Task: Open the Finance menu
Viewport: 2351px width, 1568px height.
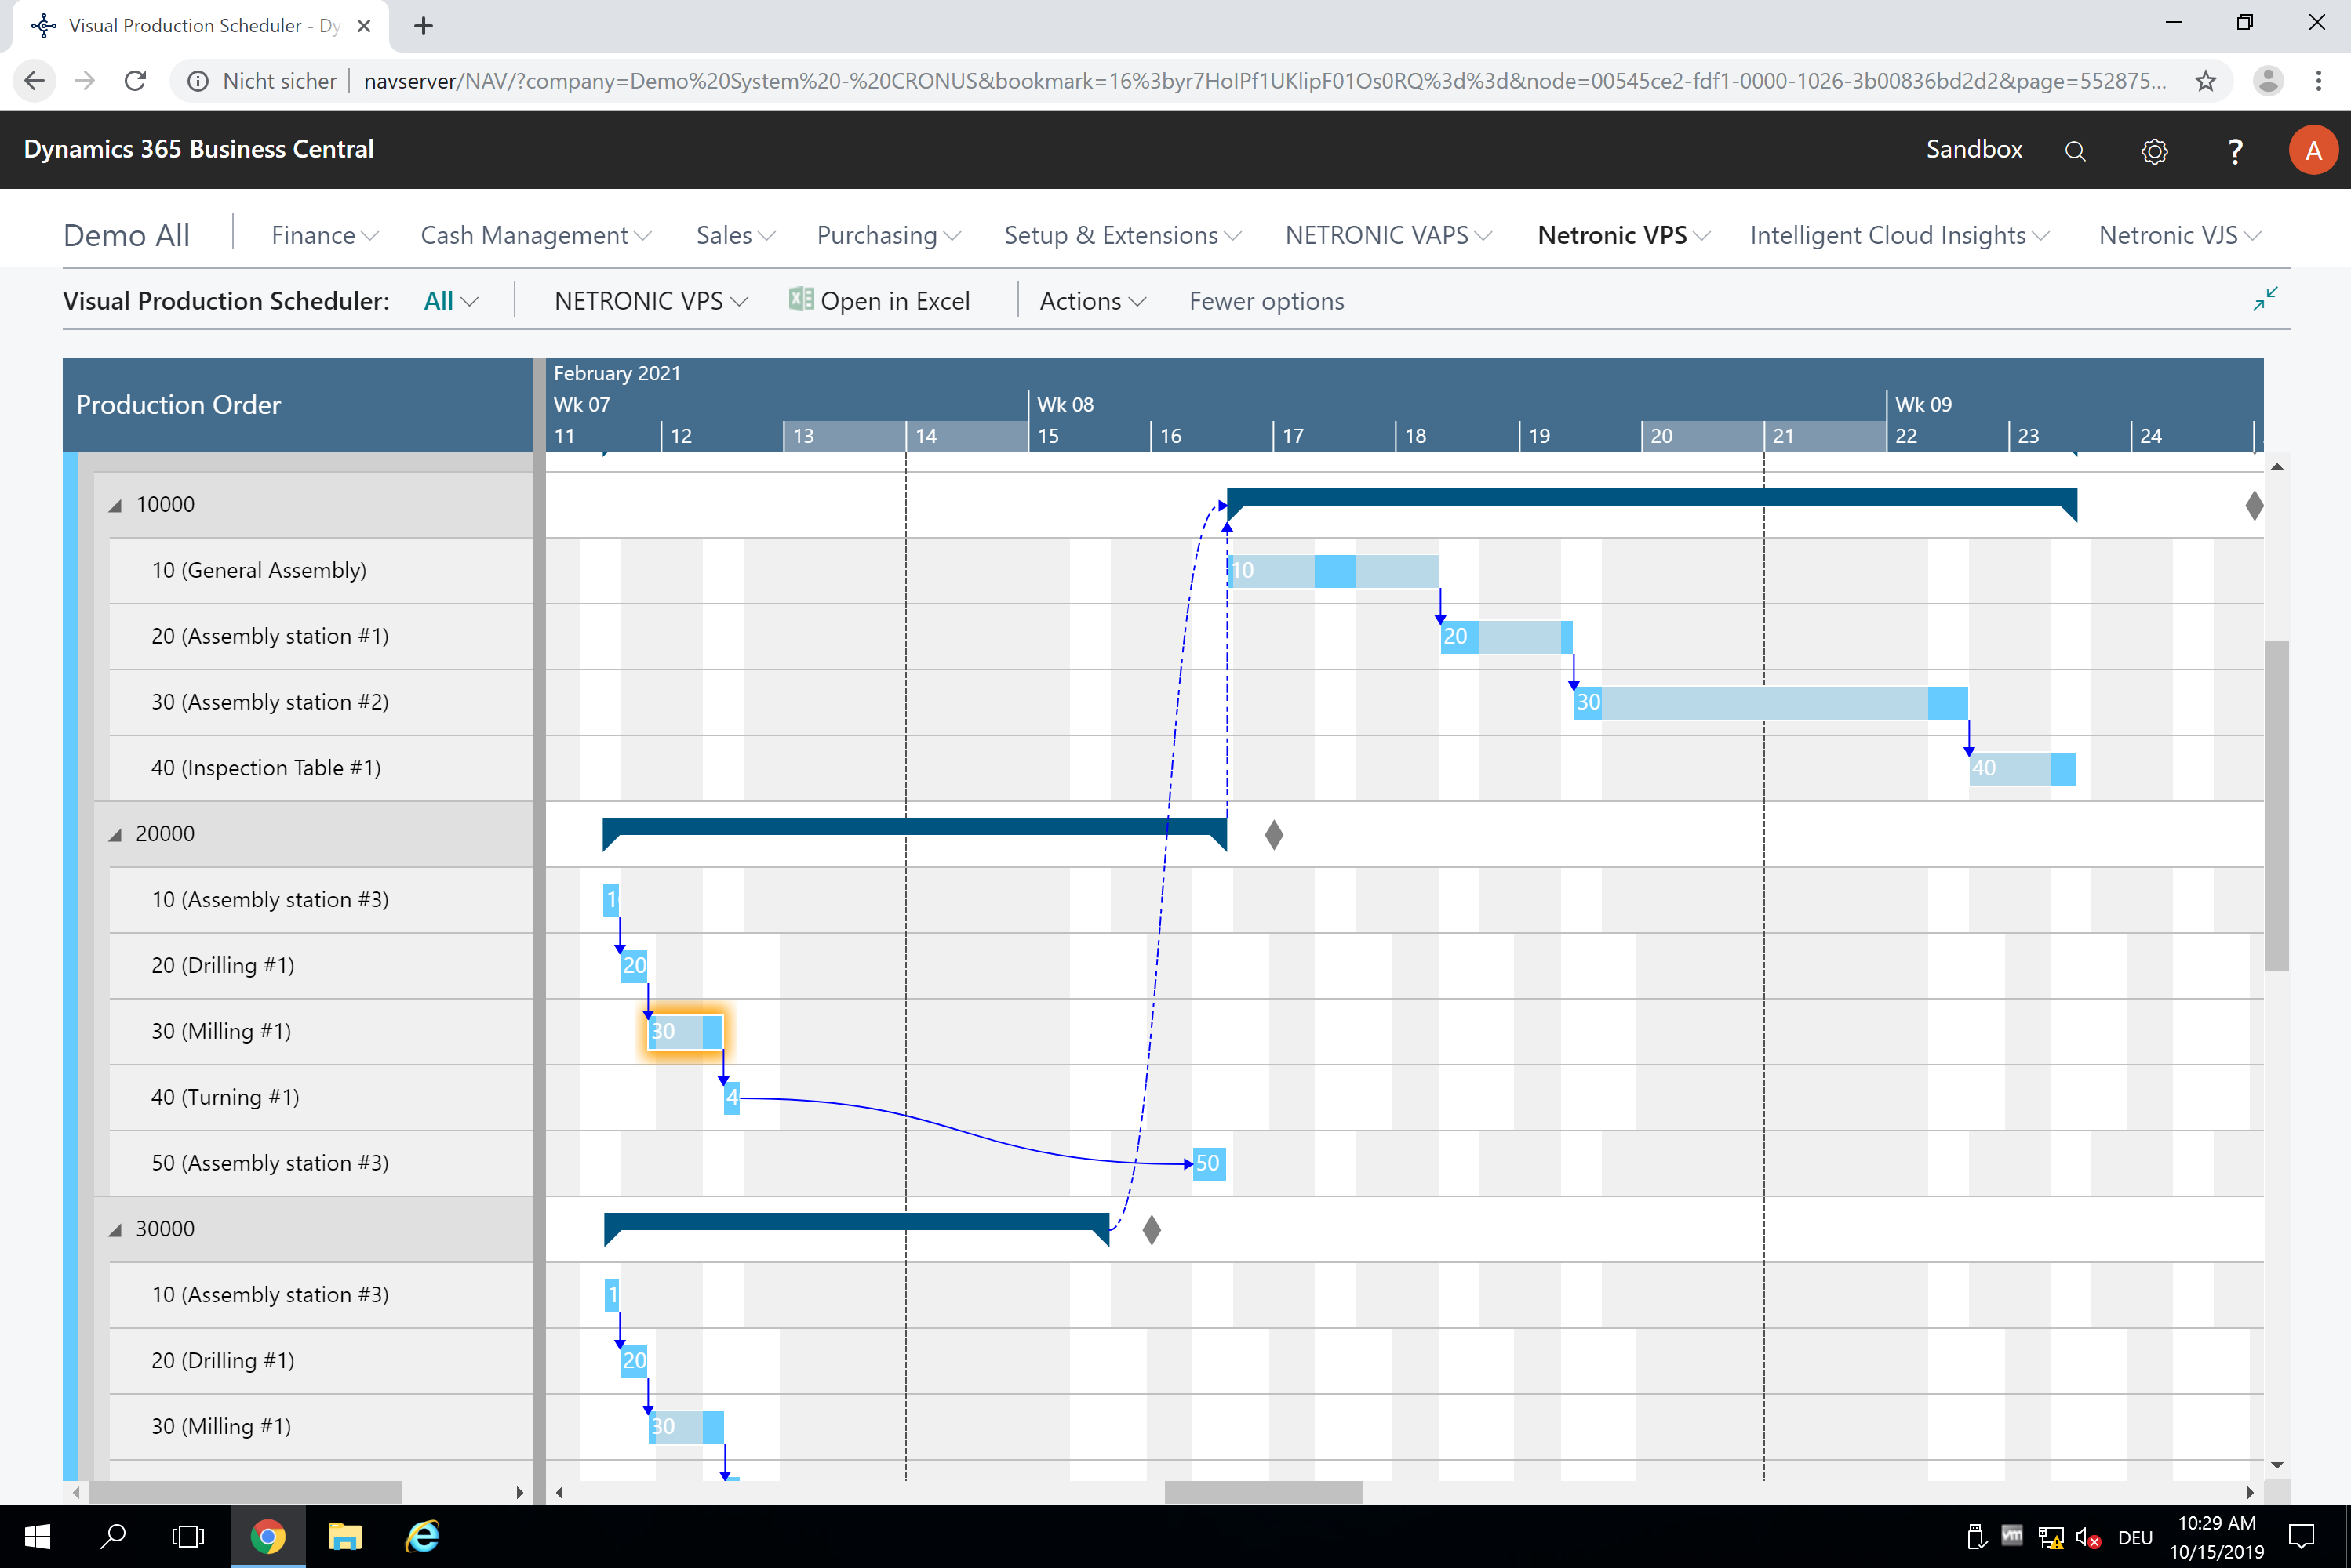Action: point(323,235)
